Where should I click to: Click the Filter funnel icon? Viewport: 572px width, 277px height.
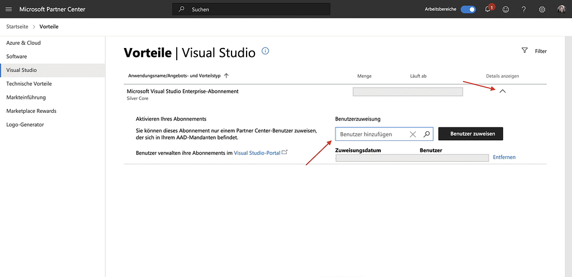[x=524, y=50]
